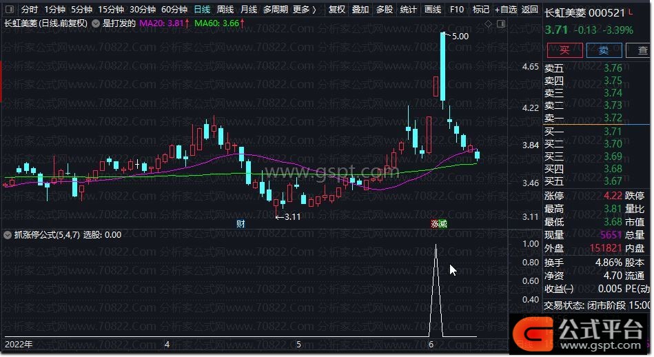Image resolution: width=654 pixels, height=357 pixels.
Task: Select the 1分钟 period
Action: [54, 9]
